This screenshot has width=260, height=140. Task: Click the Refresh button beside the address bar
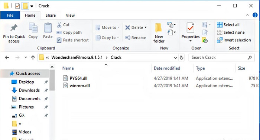[181, 58]
